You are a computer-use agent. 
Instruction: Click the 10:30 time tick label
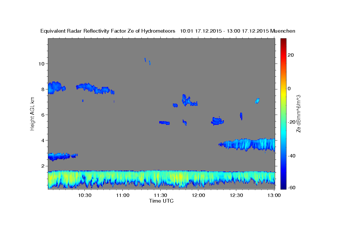pos(85,195)
